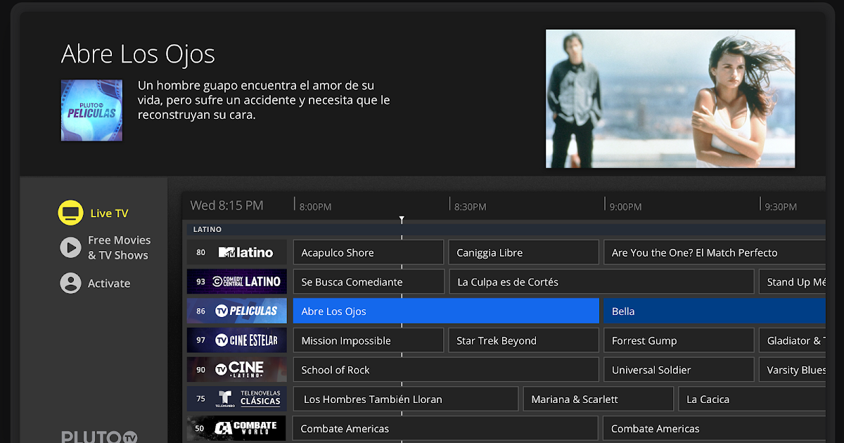This screenshot has width=844, height=443.
Task: Select Star Trek Beyond program
Action: tap(523, 340)
